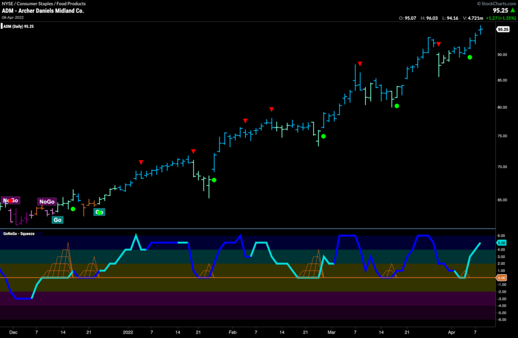Click the purple NoGo label without a dot

click(47, 201)
